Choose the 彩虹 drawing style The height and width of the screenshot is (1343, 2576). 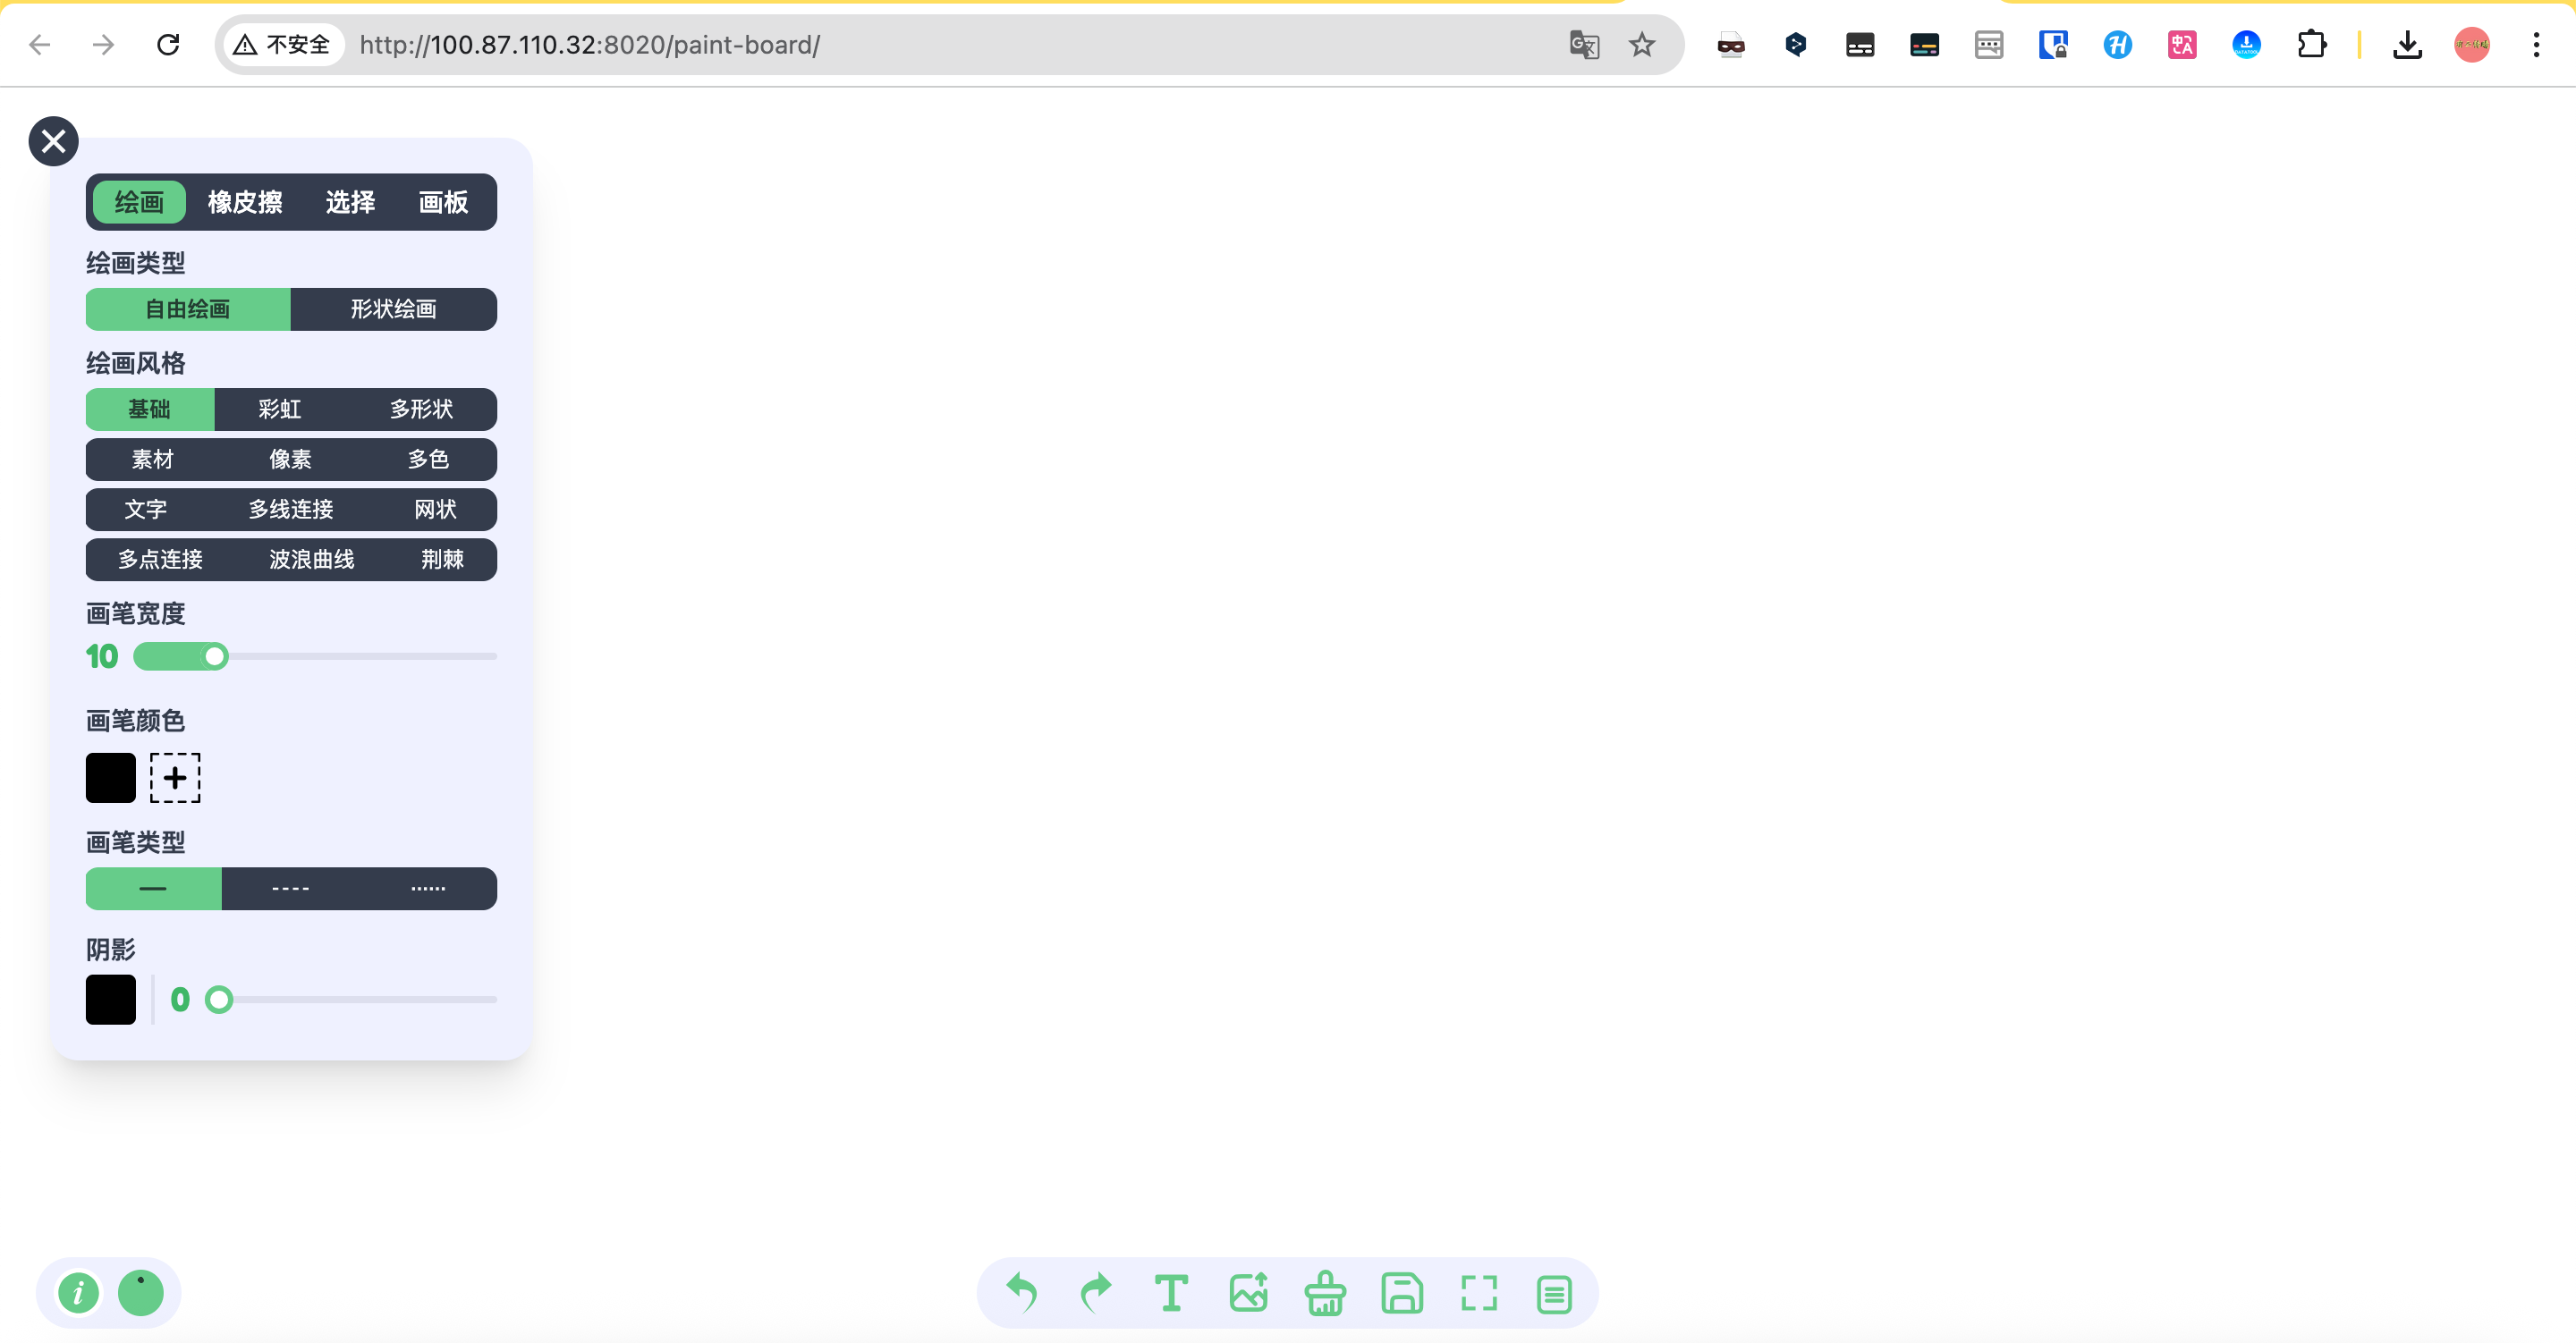click(x=279, y=409)
